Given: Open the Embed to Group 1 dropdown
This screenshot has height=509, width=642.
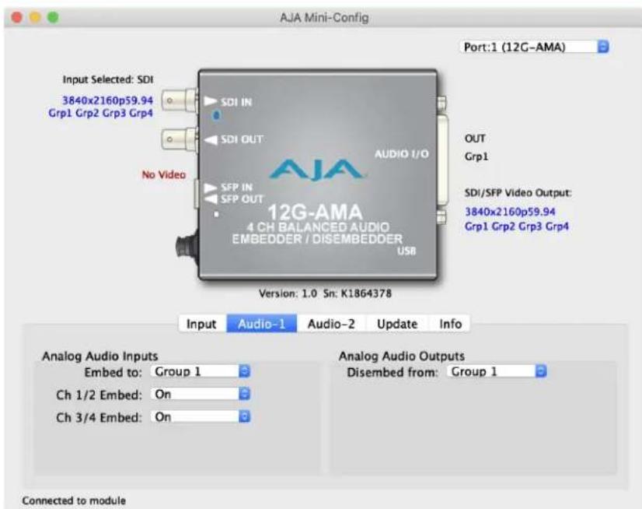Looking at the screenshot, I should coord(201,371).
